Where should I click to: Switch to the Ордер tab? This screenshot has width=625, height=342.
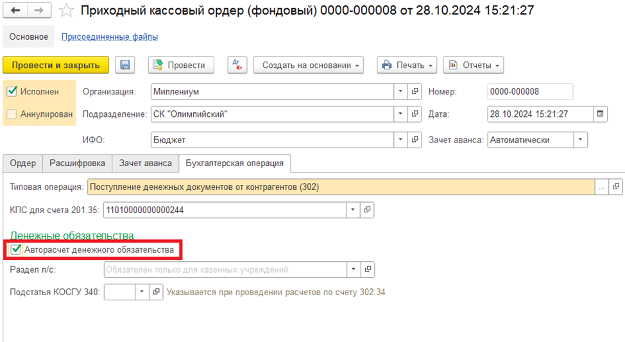tap(22, 164)
